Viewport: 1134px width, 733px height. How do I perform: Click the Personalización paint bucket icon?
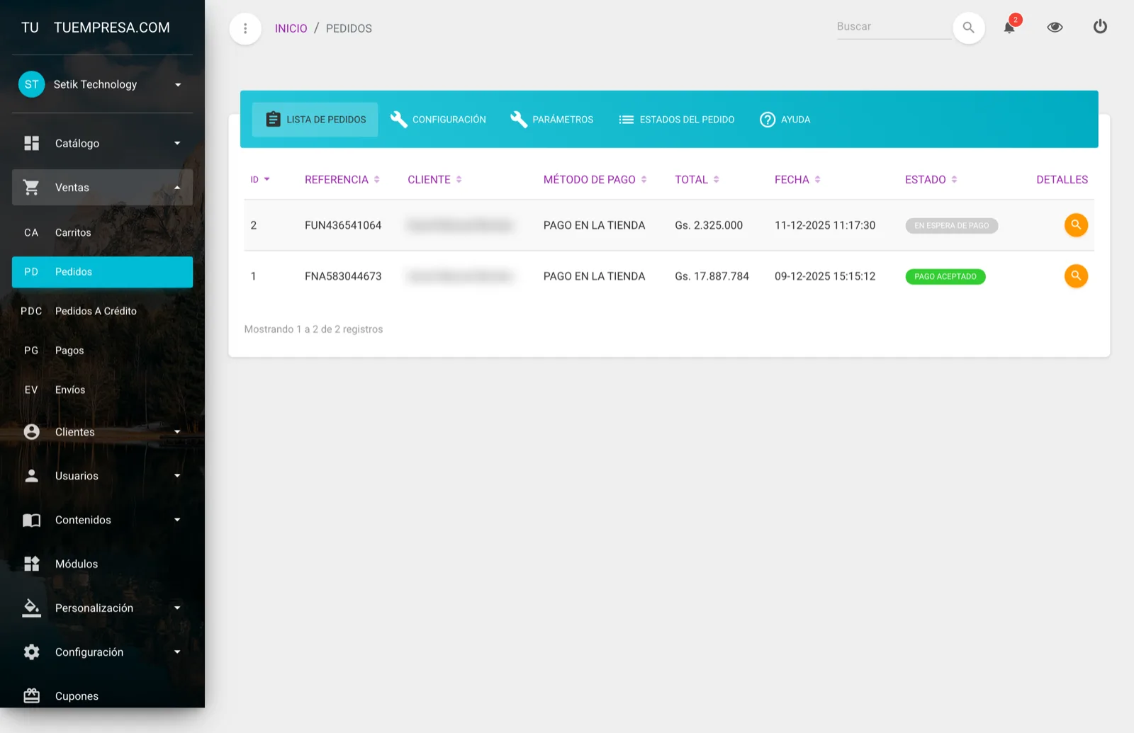pos(31,608)
